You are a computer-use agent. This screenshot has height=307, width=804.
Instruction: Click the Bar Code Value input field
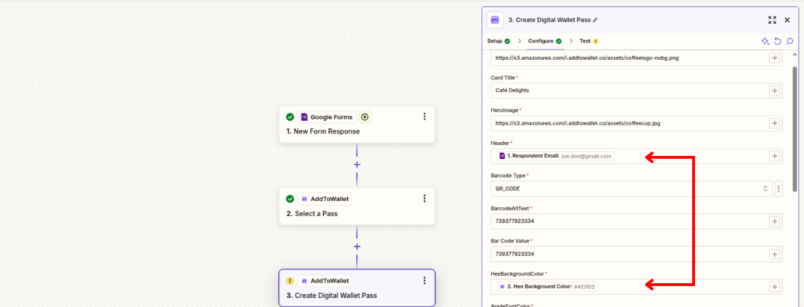point(636,254)
